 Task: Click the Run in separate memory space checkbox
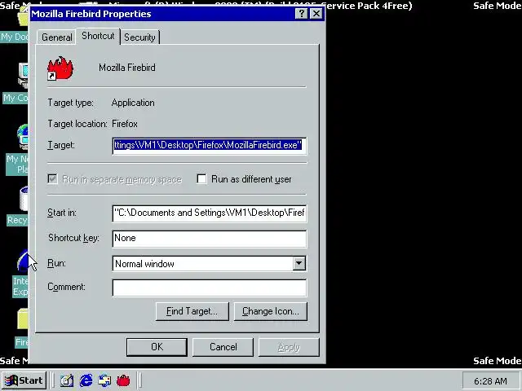[52, 179]
